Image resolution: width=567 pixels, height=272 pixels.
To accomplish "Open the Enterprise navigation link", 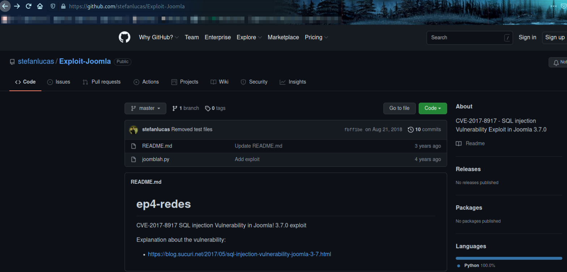I will click(x=218, y=37).
